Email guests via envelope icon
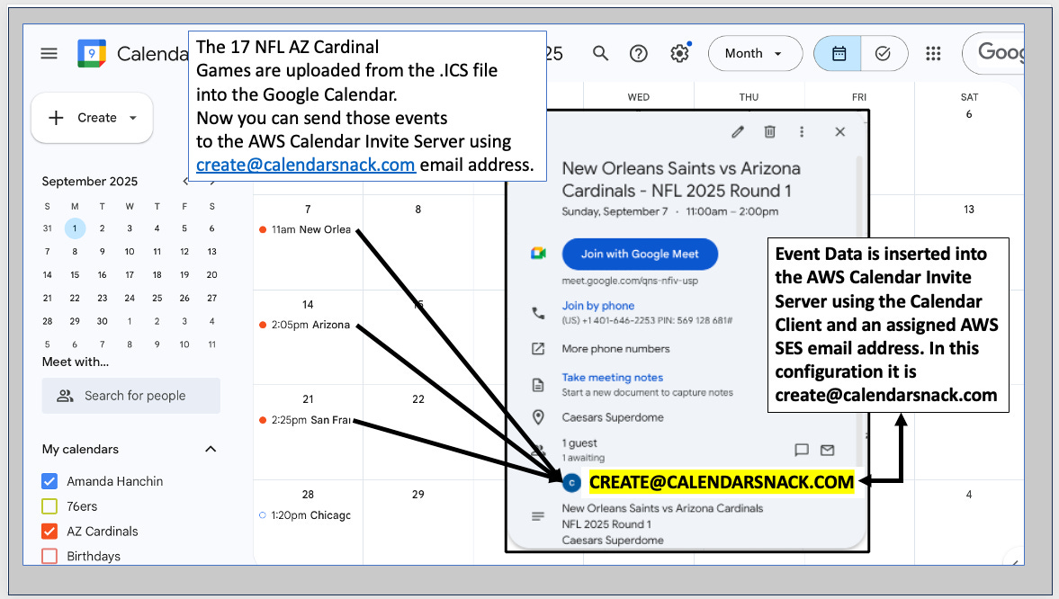 tap(828, 450)
